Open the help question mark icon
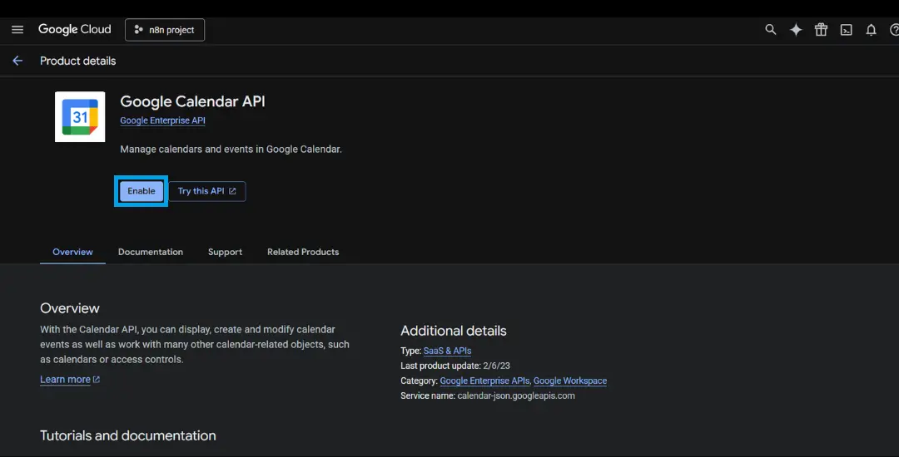The image size is (899, 457). click(894, 30)
